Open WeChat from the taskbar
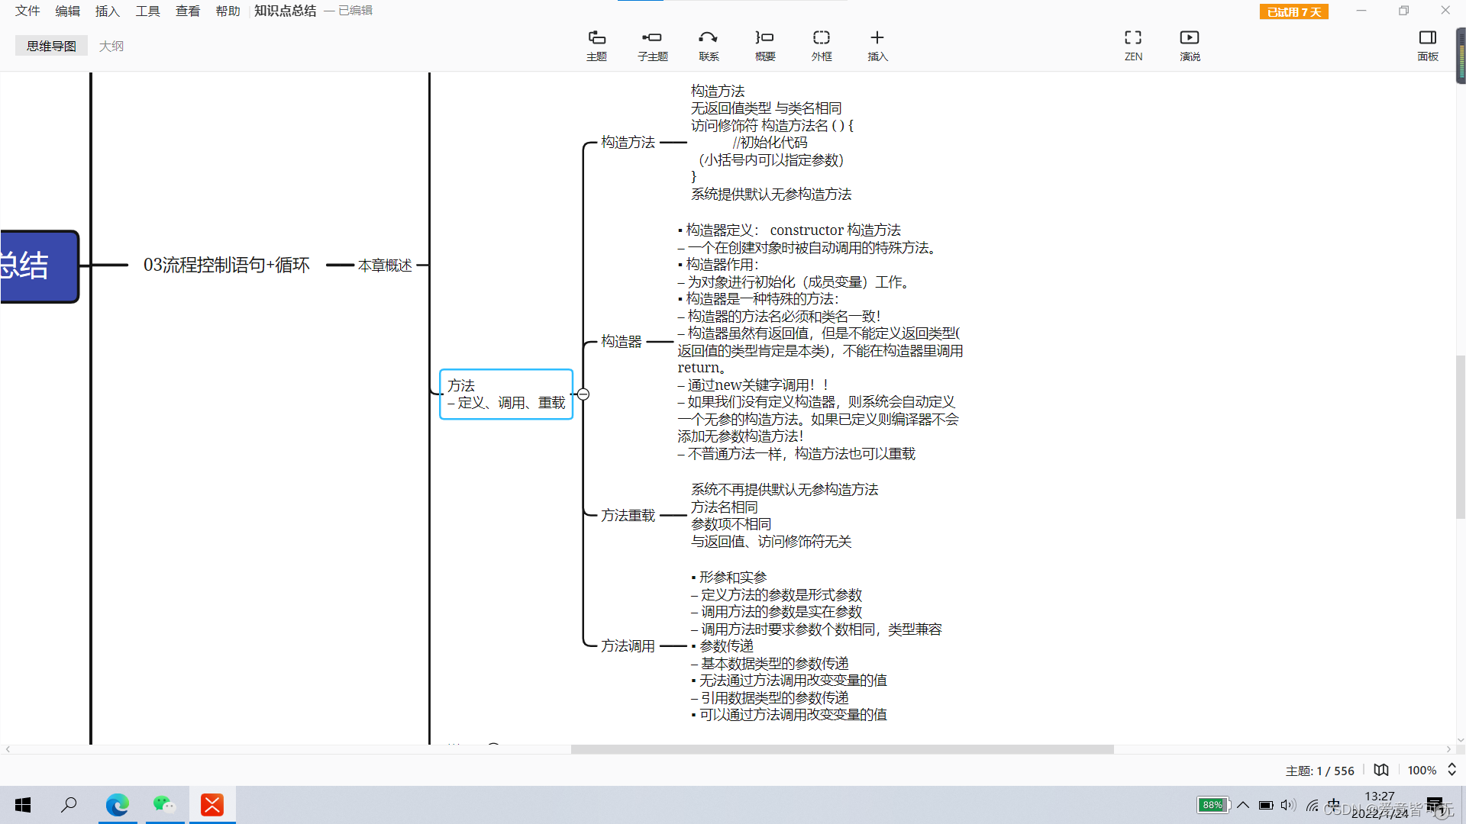Screen dimensions: 1466x824 164,805
